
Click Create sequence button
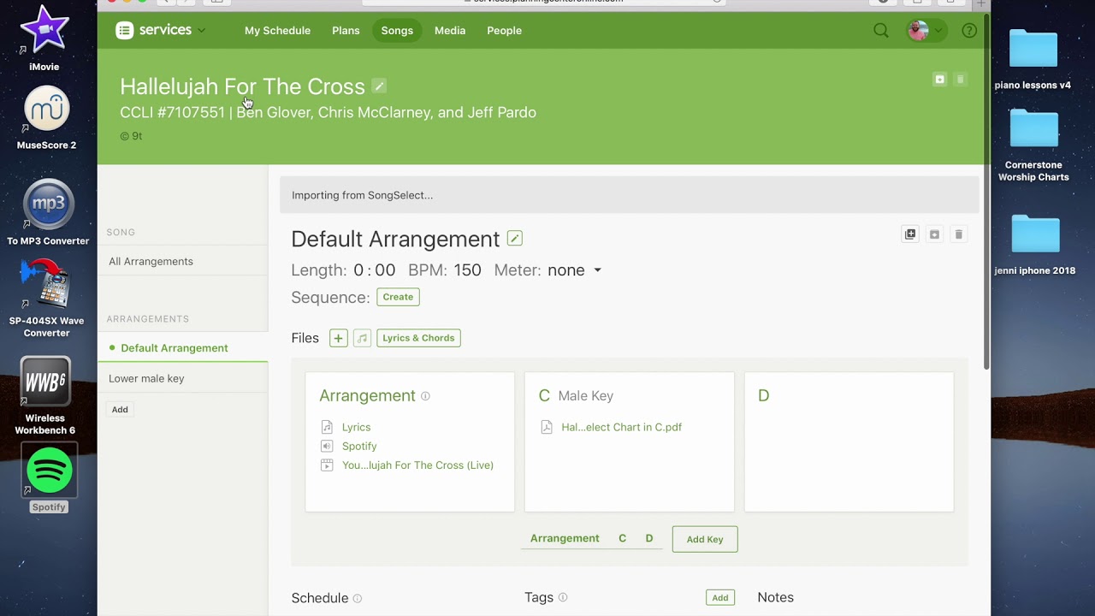398,297
